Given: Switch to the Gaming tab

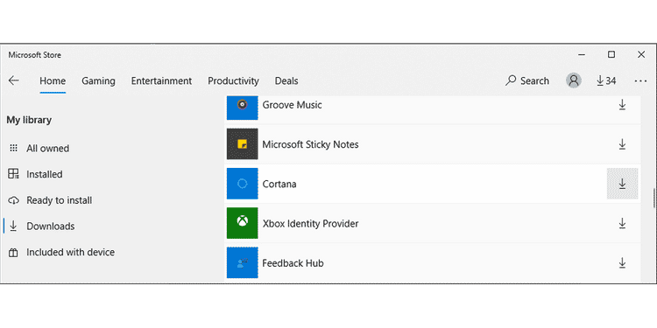Looking at the screenshot, I should click(x=98, y=81).
